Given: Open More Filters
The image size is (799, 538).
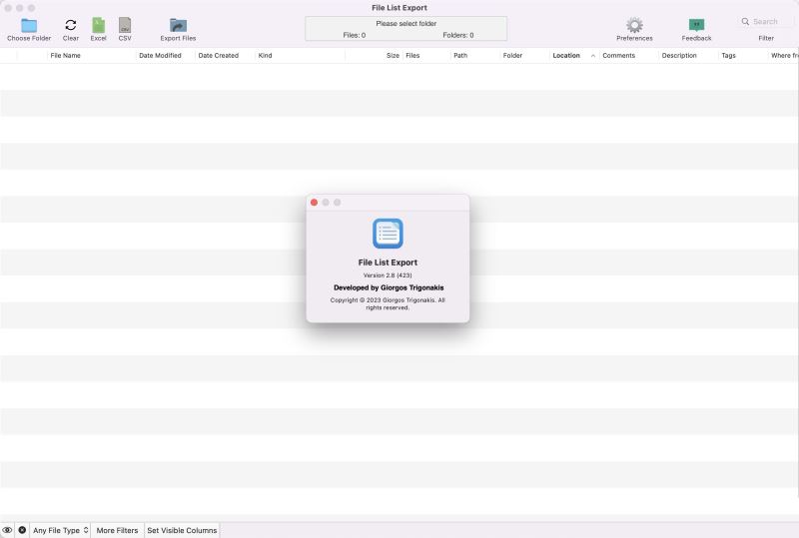Looking at the screenshot, I should click(117, 530).
